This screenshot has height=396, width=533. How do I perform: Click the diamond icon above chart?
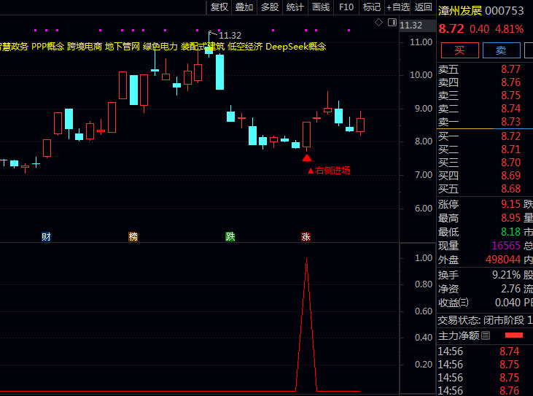pos(378,23)
